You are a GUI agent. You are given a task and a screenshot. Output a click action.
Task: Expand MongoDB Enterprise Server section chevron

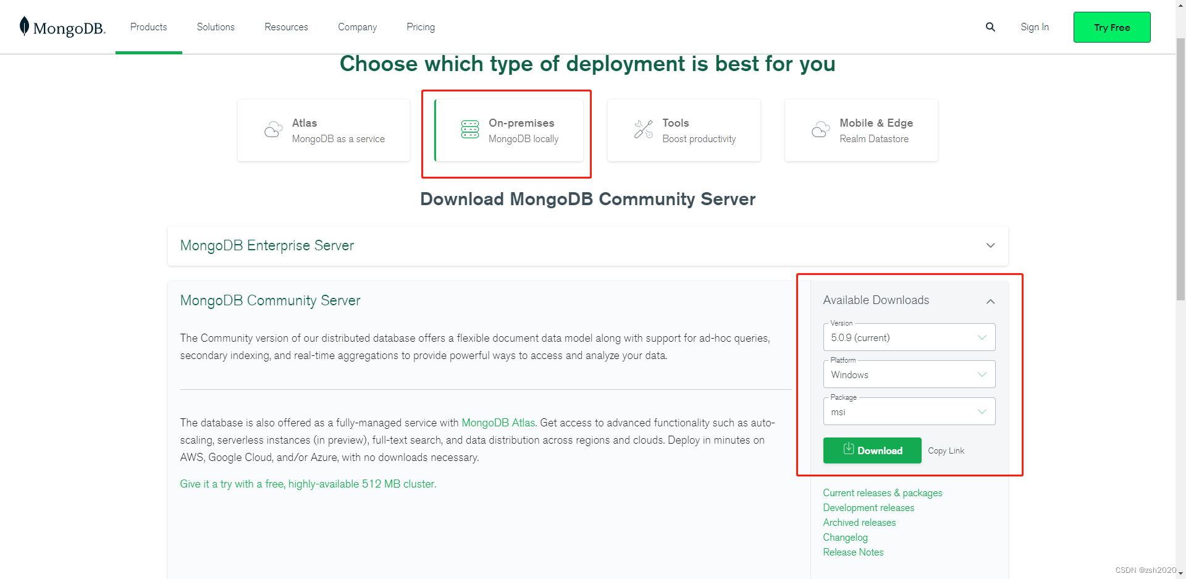991,245
